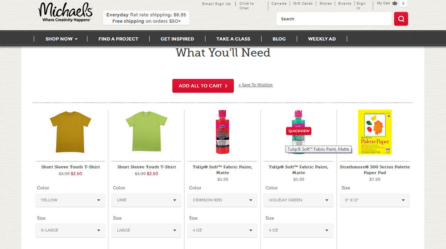The width and height of the screenshot is (446, 249).
Task: Click the Palette Paper pad image
Action: click(x=375, y=132)
